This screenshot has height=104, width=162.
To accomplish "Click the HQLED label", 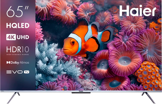I will [18, 26].
